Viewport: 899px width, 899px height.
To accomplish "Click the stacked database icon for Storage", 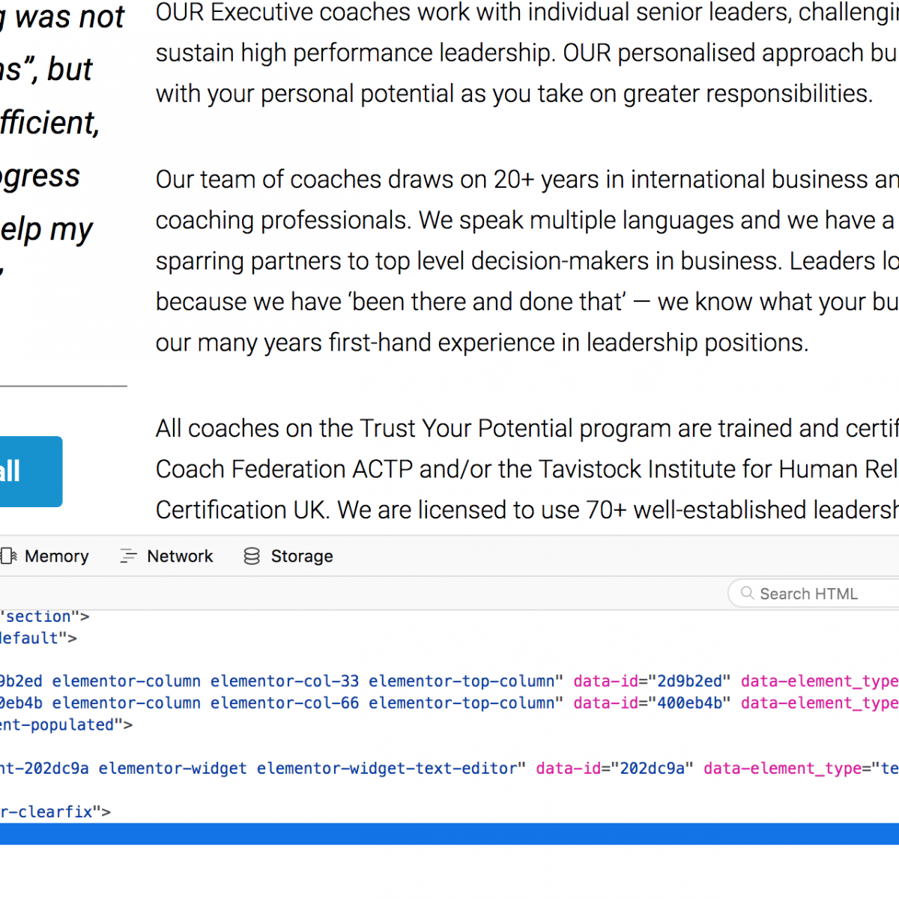I will (252, 556).
